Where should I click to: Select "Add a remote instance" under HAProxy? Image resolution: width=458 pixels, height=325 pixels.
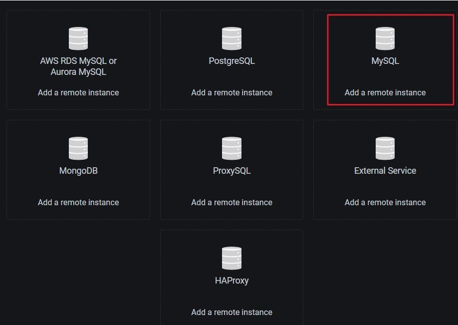[x=231, y=313]
